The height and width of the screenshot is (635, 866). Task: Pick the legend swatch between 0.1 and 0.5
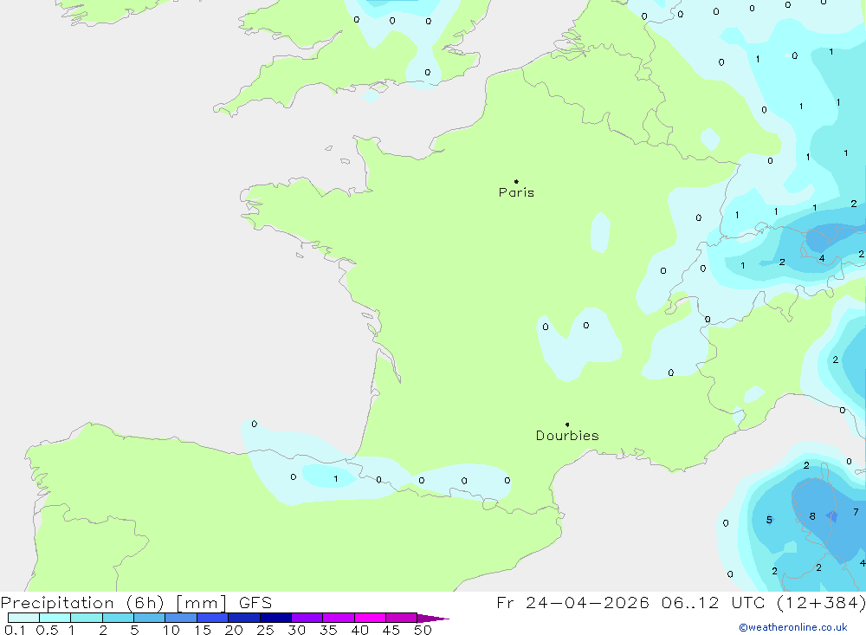23,618
